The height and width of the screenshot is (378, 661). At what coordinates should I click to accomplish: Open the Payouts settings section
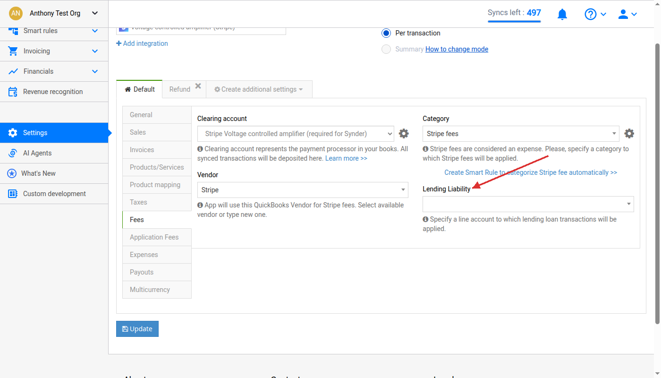(157, 272)
